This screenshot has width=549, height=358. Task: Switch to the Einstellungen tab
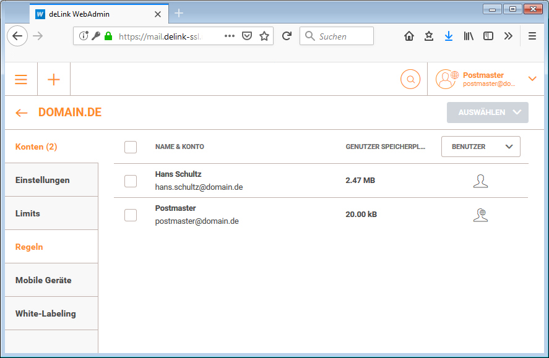click(x=43, y=180)
